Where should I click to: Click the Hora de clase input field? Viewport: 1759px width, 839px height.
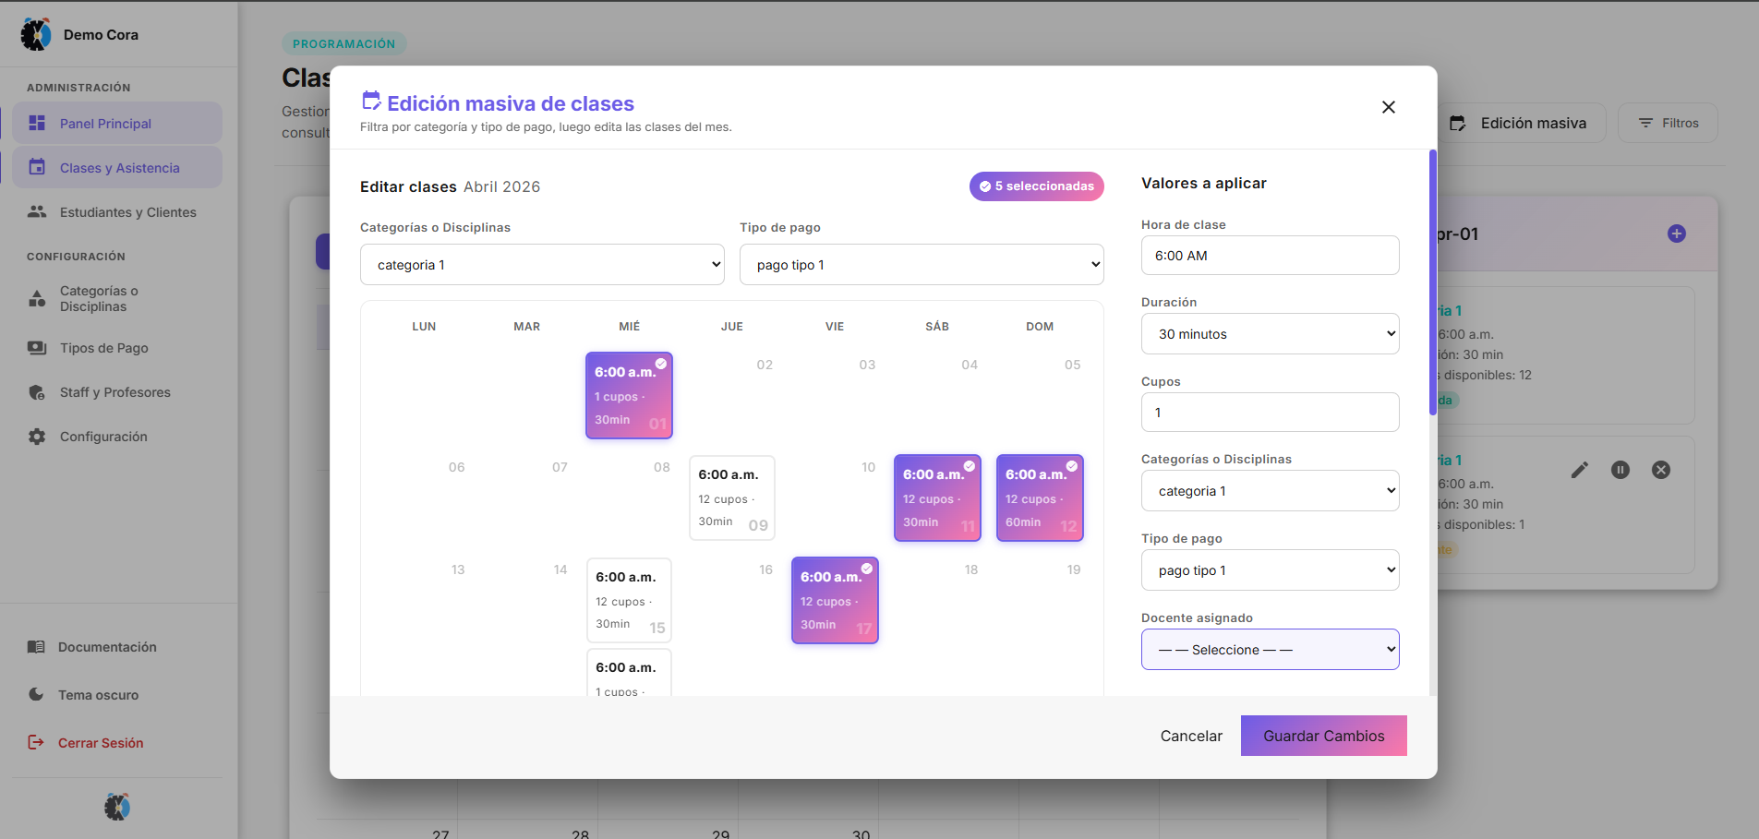[x=1270, y=256]
